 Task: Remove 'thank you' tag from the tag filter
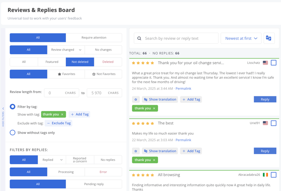[62, 114]
